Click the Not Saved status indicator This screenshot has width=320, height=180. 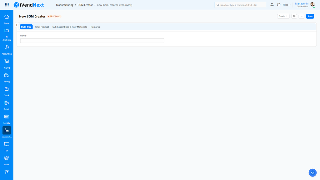[x=54, y=16]
